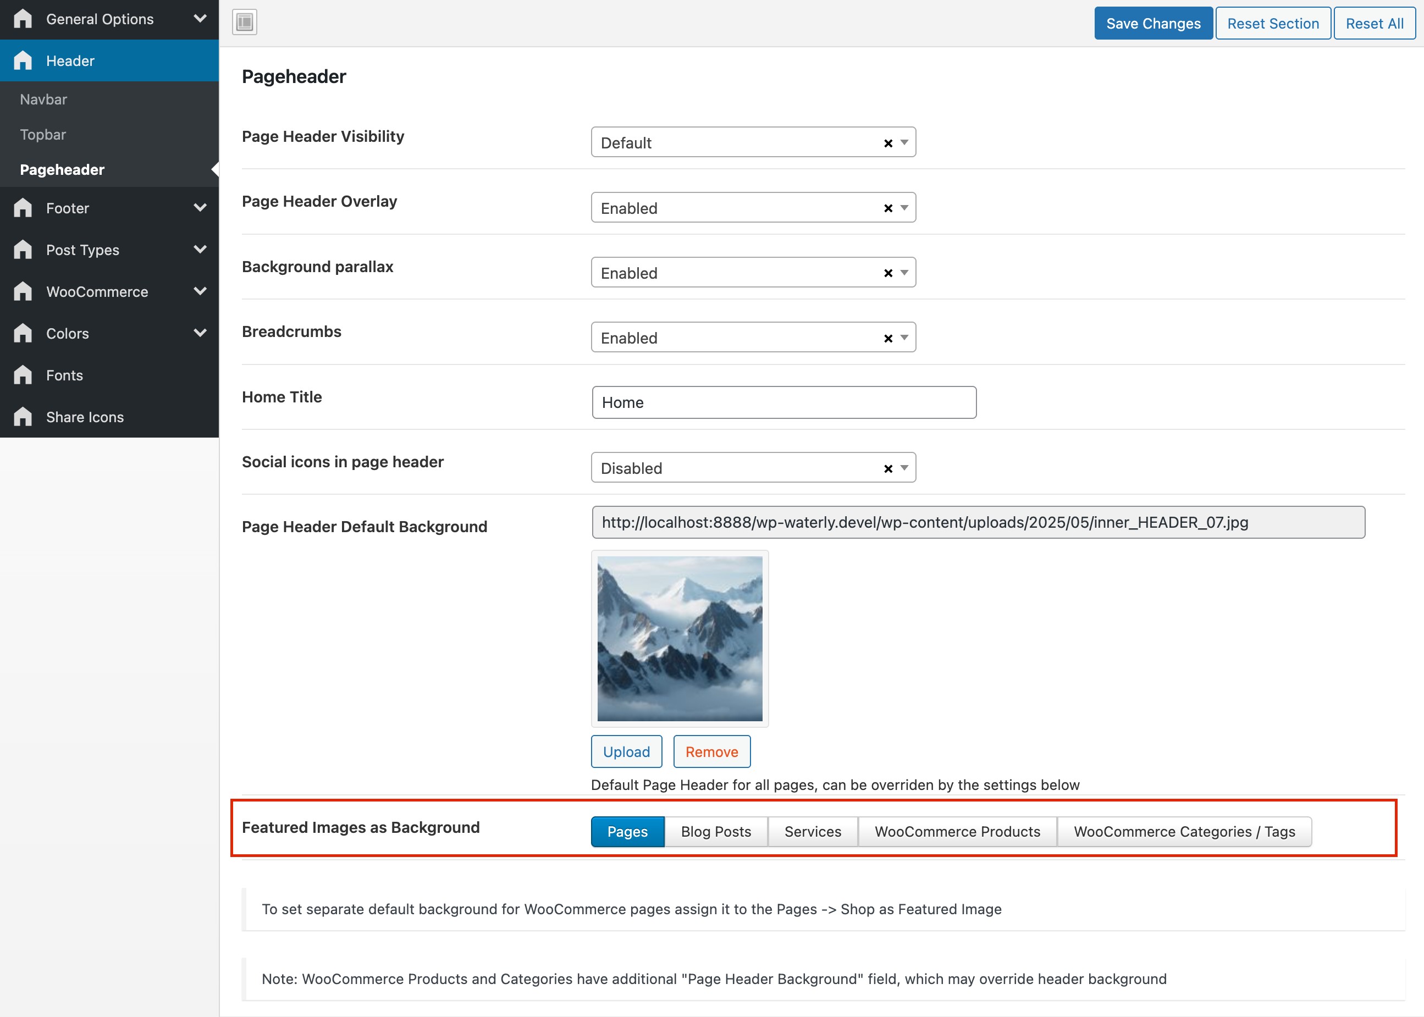Open the WooCommerce menu section
This screenshot has height=1017, width=1424.
pyautogui.click(x=109, y=291)
